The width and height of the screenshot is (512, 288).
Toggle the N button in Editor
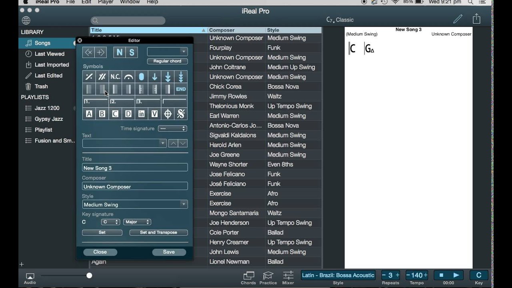120,52
